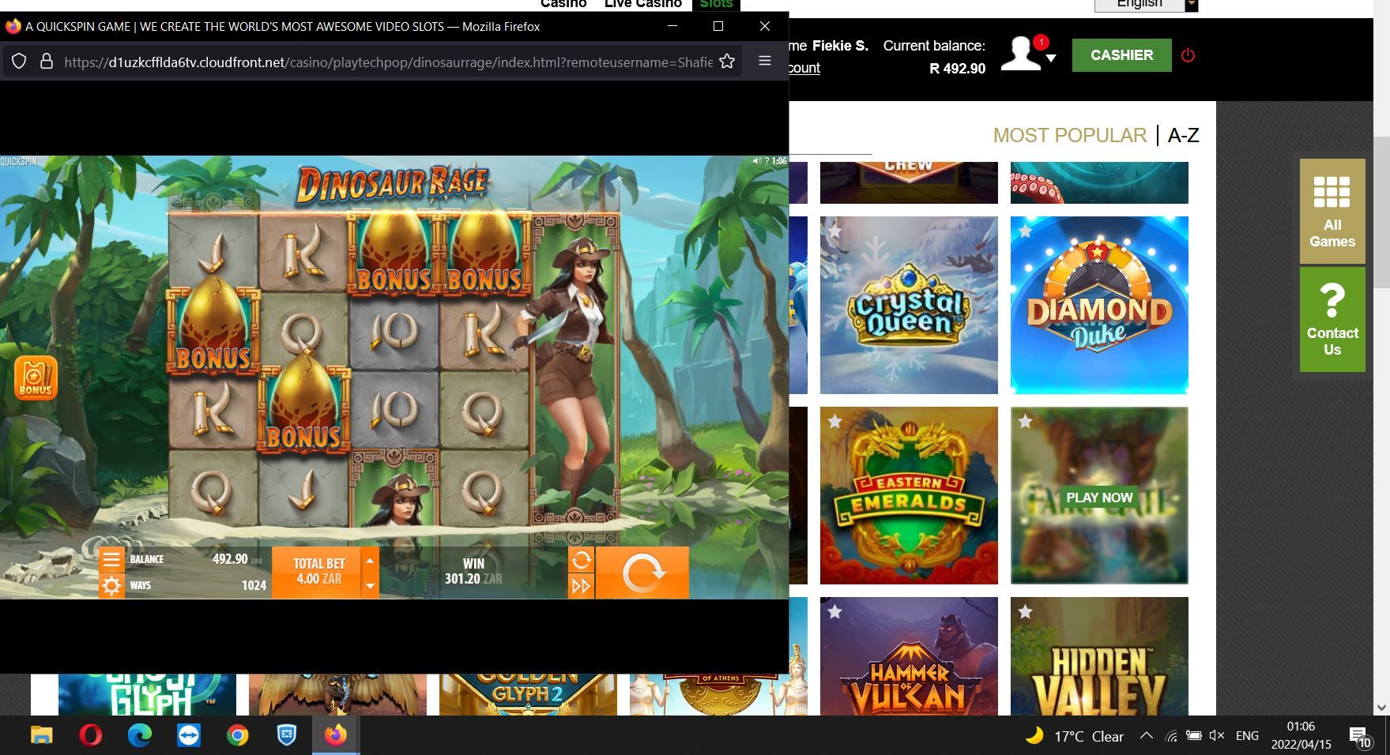Viewport: 1390px width, 755px height.
Task: Enable autoplay in the slot game
Action: [x=581, y=560]
